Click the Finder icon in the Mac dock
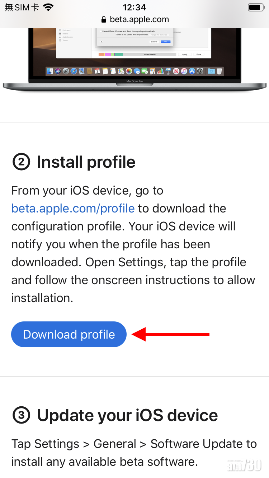 [50, 71]
